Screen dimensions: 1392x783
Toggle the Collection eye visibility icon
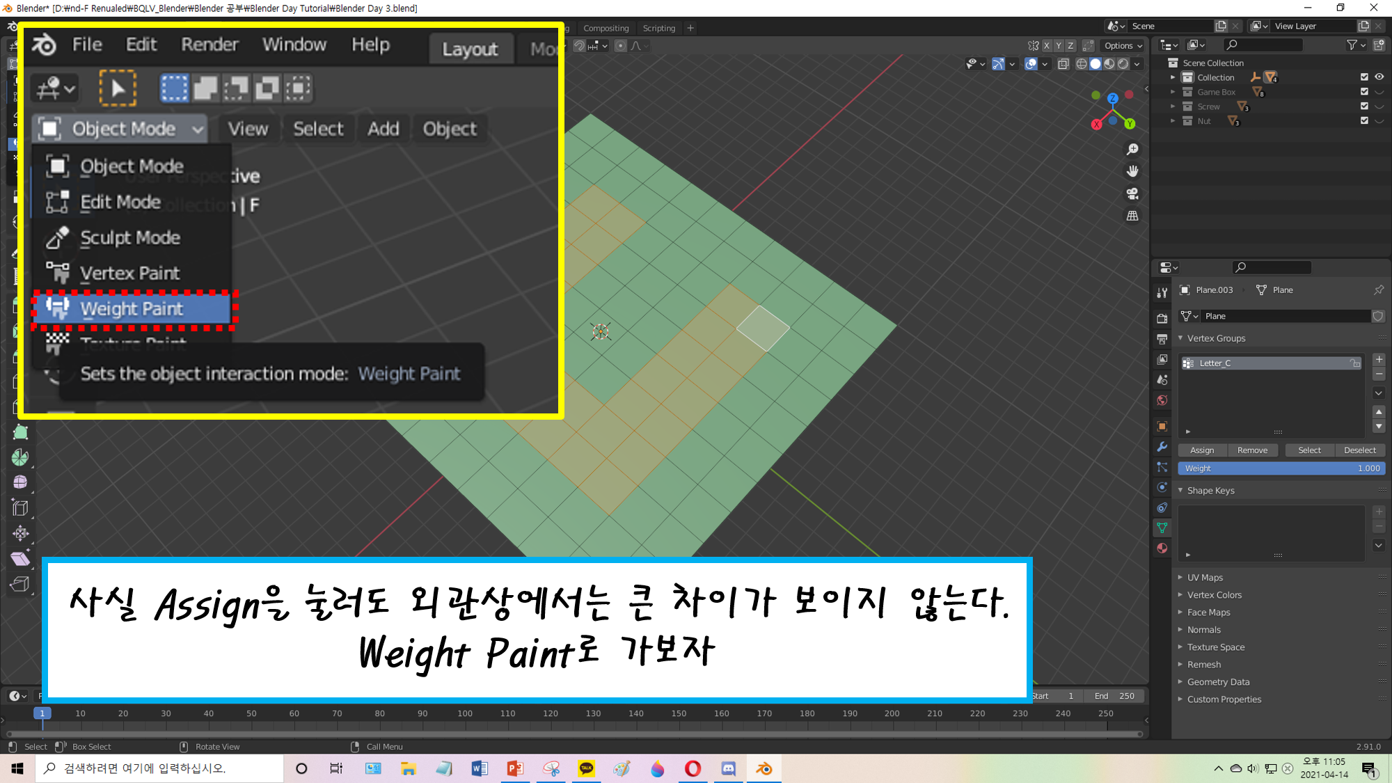[1379, 77]
